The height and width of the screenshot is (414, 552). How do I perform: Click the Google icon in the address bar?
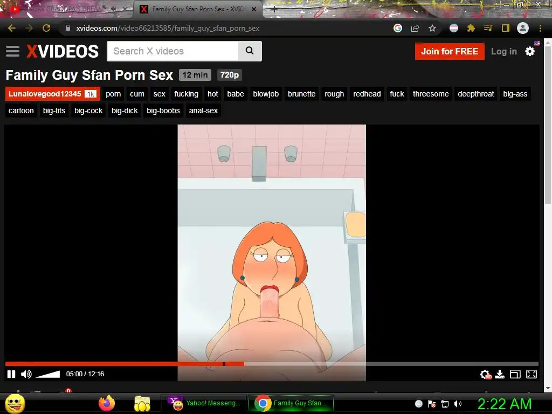pyautogui.click(x=398, y=28)
